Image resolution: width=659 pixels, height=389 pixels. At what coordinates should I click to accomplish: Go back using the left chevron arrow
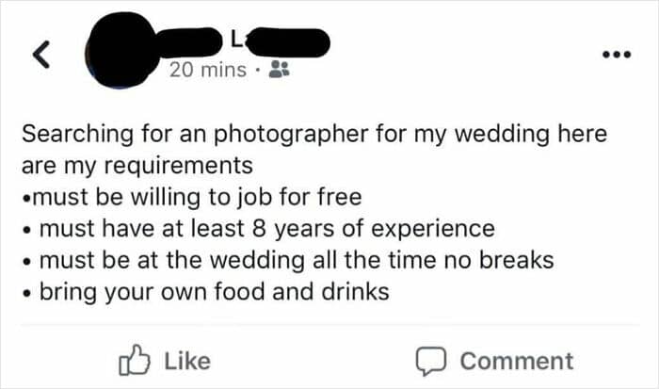[41, 55]
